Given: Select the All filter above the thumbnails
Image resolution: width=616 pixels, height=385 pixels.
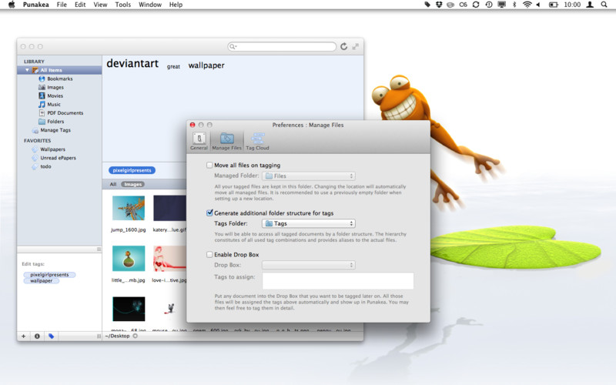Looking at the screenshot, I should click(112, 185).
